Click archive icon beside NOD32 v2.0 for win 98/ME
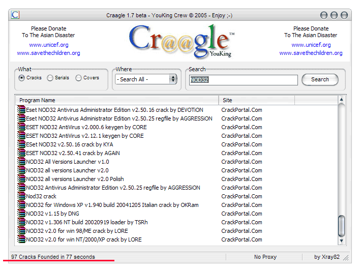Viewport: 360px width, 271px height. [x=21, y=230]
